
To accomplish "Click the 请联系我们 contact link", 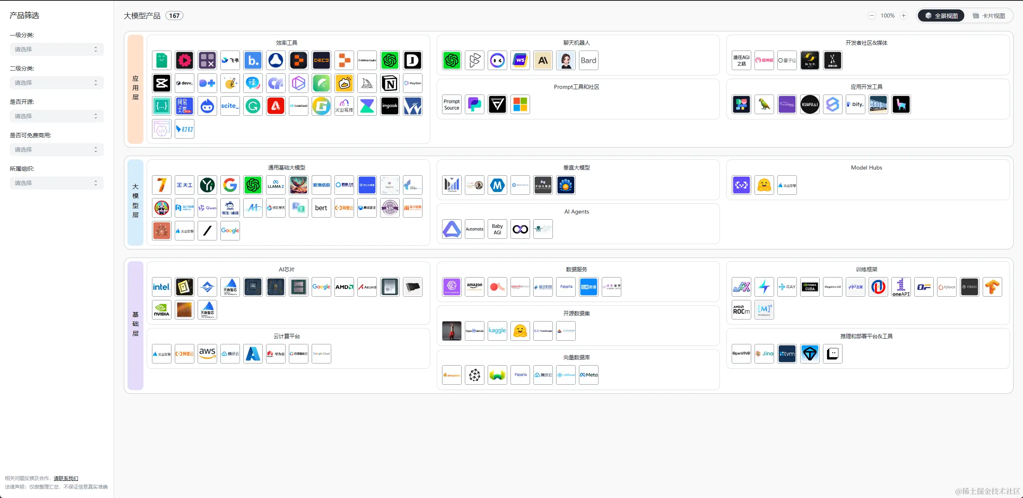I will [x=66, y=478].
